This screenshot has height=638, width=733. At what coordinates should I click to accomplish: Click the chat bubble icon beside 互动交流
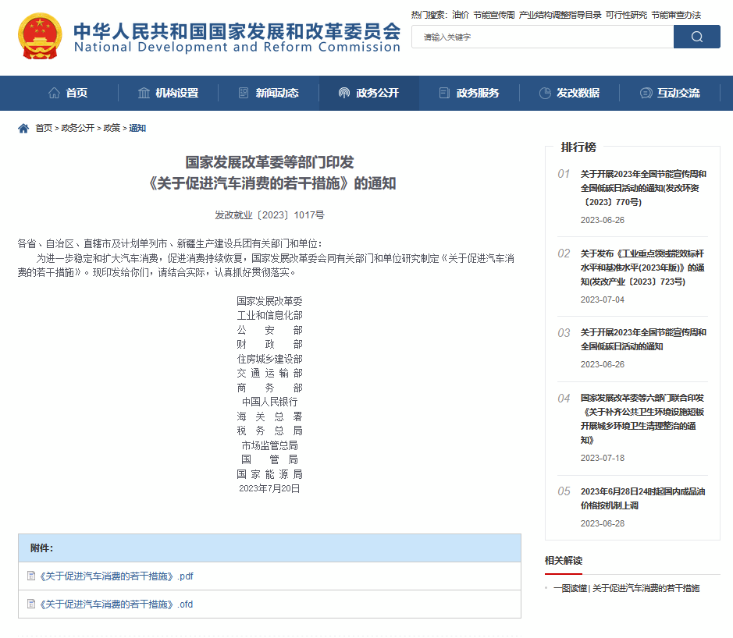646,93
